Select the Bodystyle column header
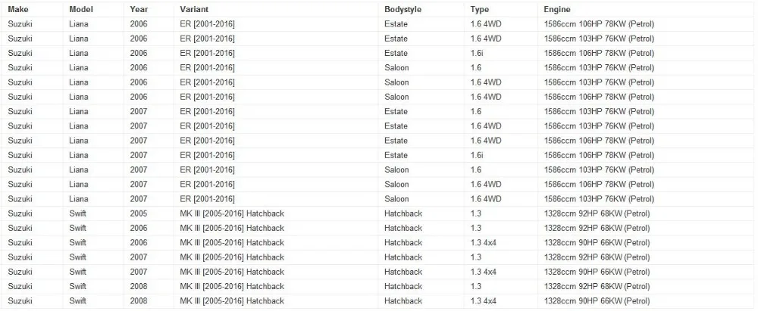758x311 pixels. (x=402, y=9)
